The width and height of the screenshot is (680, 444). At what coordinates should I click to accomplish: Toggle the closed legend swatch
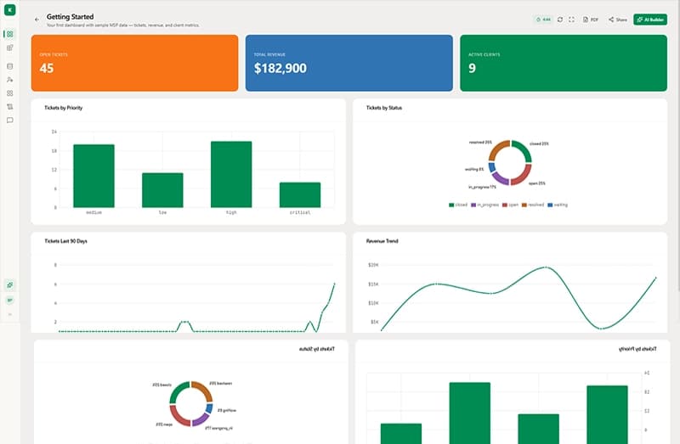451,205
